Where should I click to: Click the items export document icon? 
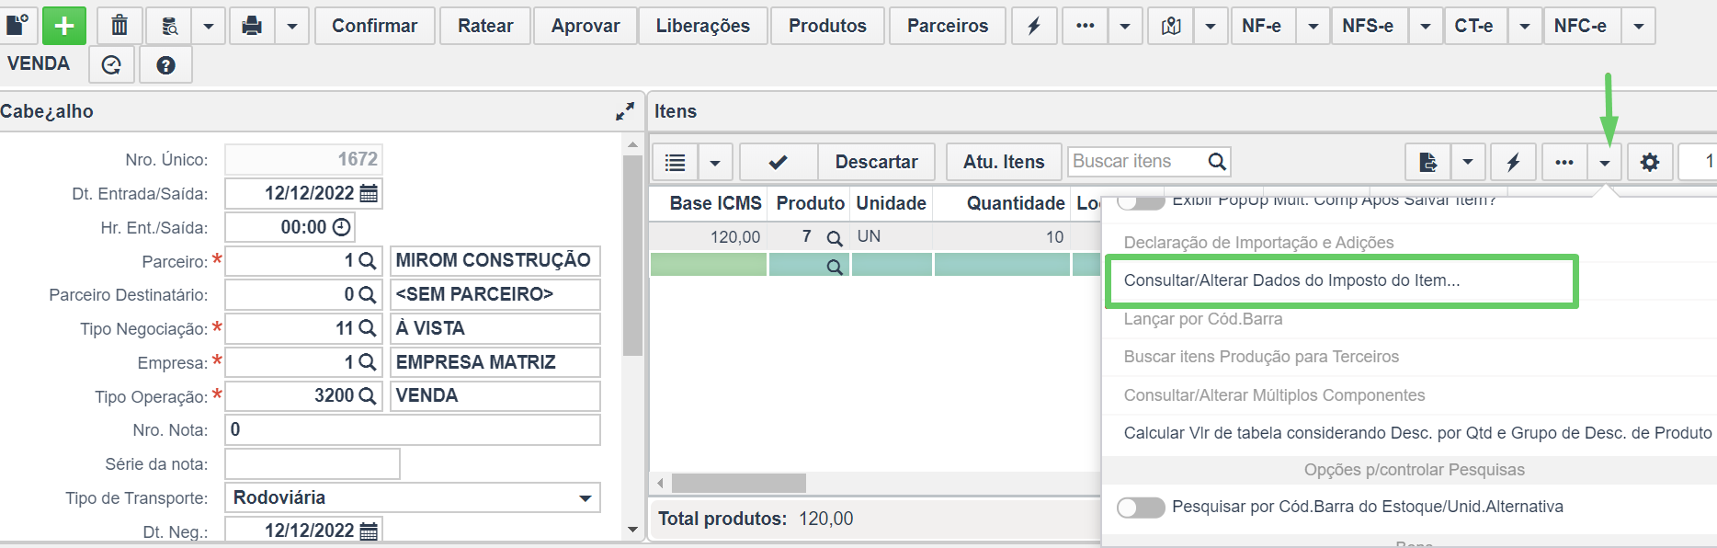click(x=1428, y=162)
